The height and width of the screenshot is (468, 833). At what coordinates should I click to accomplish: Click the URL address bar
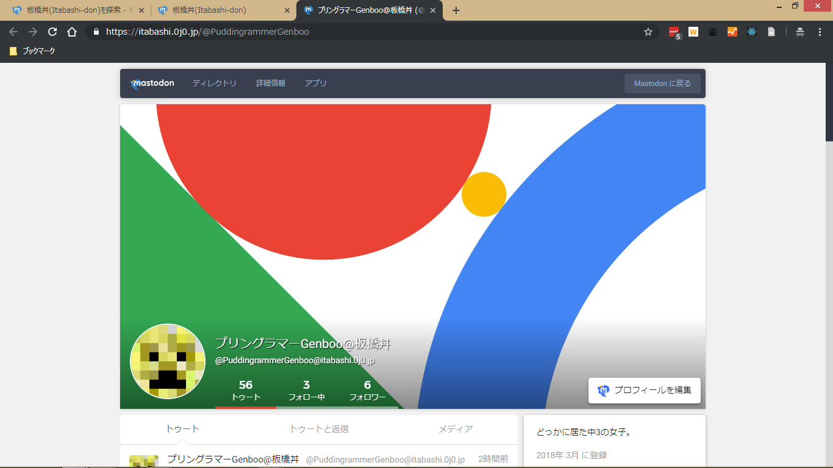click(x=366, y=32)
